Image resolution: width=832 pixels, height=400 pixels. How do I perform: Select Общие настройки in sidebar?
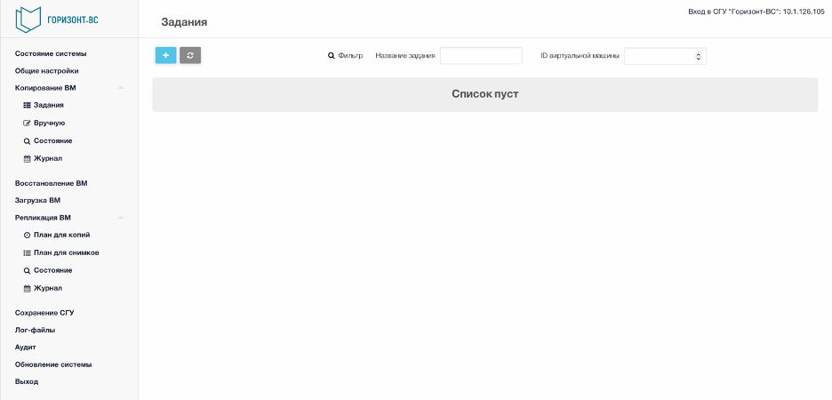tap(47, 70)
